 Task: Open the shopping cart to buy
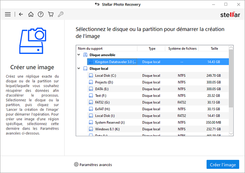(51, 14)
